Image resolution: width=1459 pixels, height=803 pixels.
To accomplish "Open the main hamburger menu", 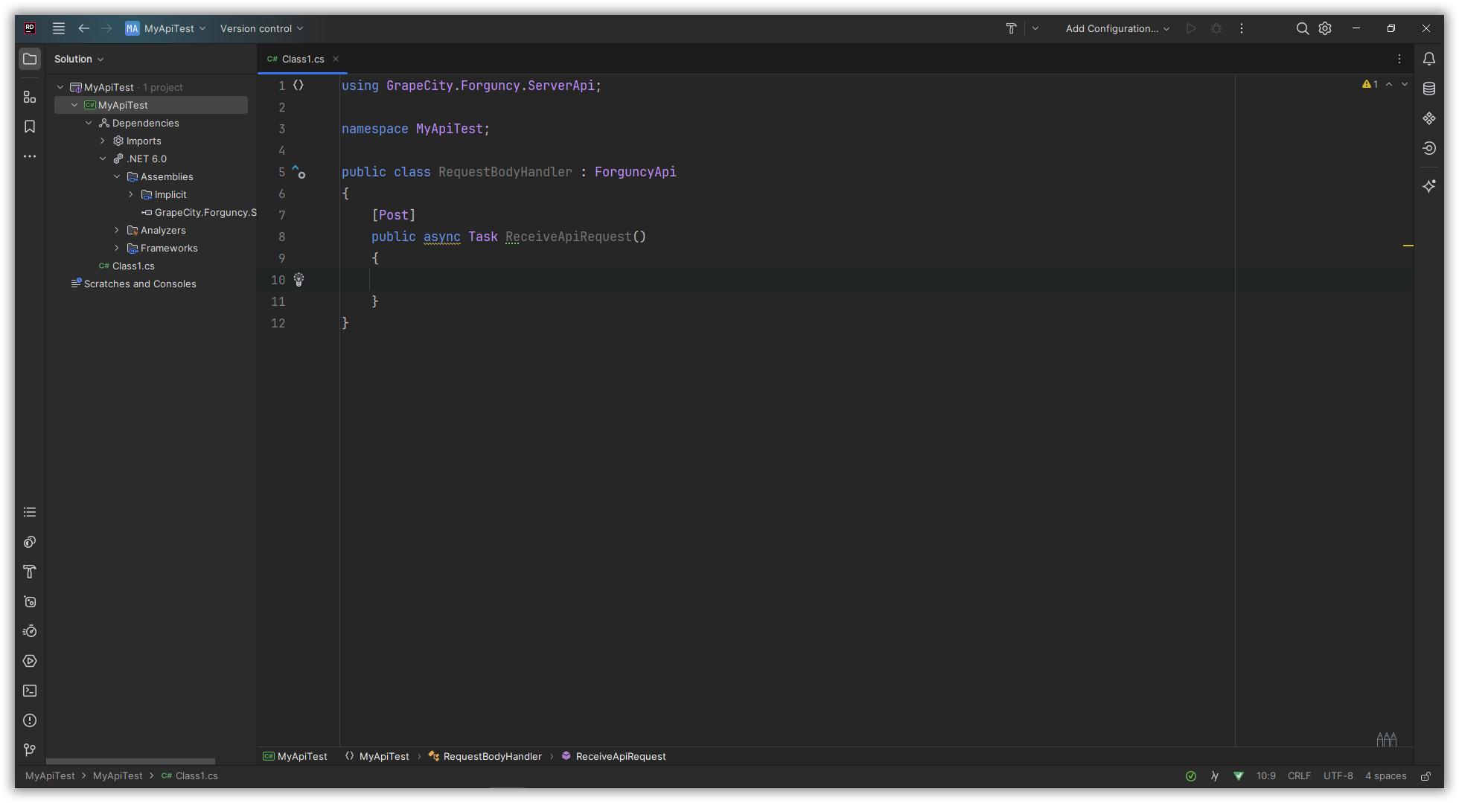I will tap(58, 28).
